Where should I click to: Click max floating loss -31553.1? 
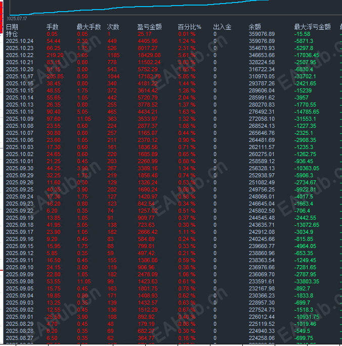tap(305, 119)
